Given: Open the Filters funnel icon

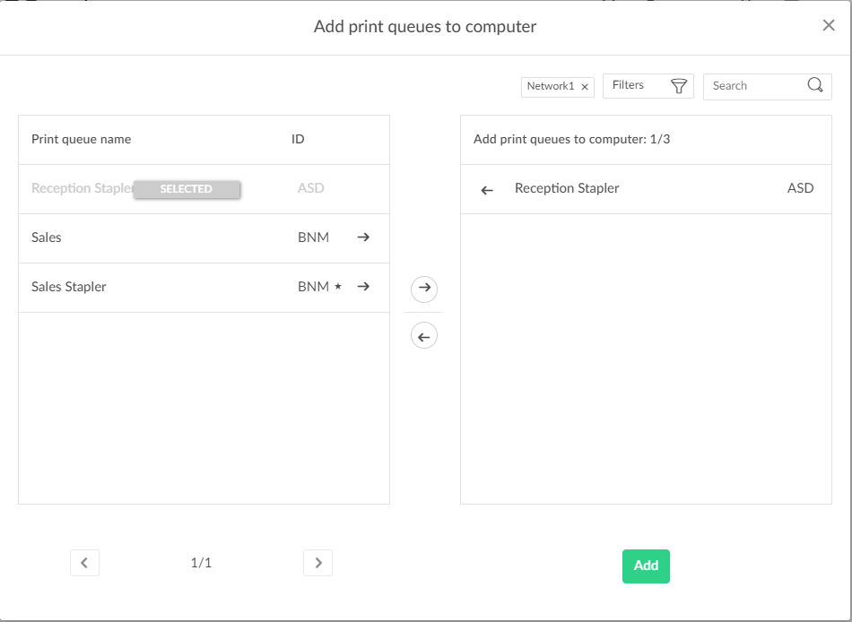Looking at the screenshot, I should click(x=679, y=85).
